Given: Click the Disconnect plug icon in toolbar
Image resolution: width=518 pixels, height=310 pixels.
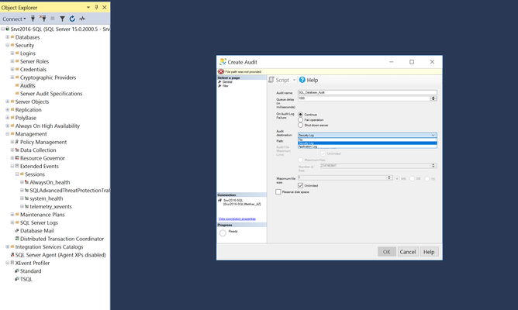Looking at the screenshot, I should 43,19.
